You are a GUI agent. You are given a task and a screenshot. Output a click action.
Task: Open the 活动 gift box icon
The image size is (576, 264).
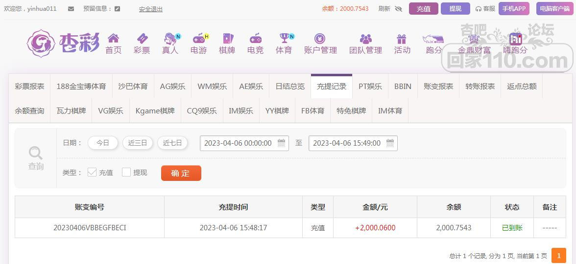coord(402,39)
